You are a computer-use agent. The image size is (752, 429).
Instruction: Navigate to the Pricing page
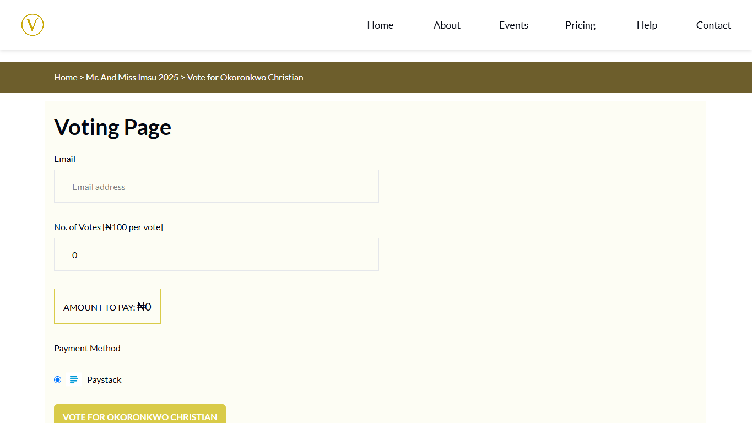click(580, 25)
